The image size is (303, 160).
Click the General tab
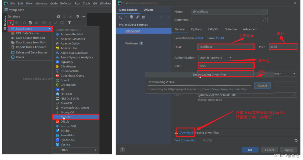tap(180, 29)
